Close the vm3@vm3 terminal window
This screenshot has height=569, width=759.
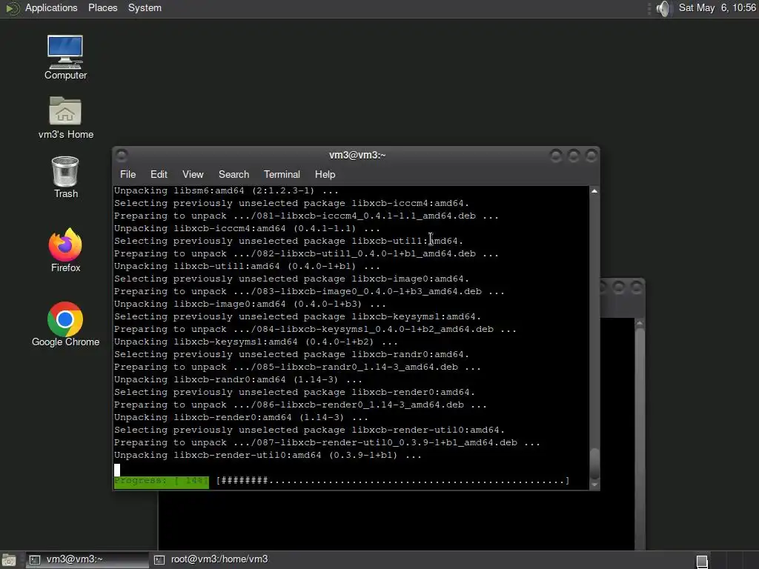point(591,156)
